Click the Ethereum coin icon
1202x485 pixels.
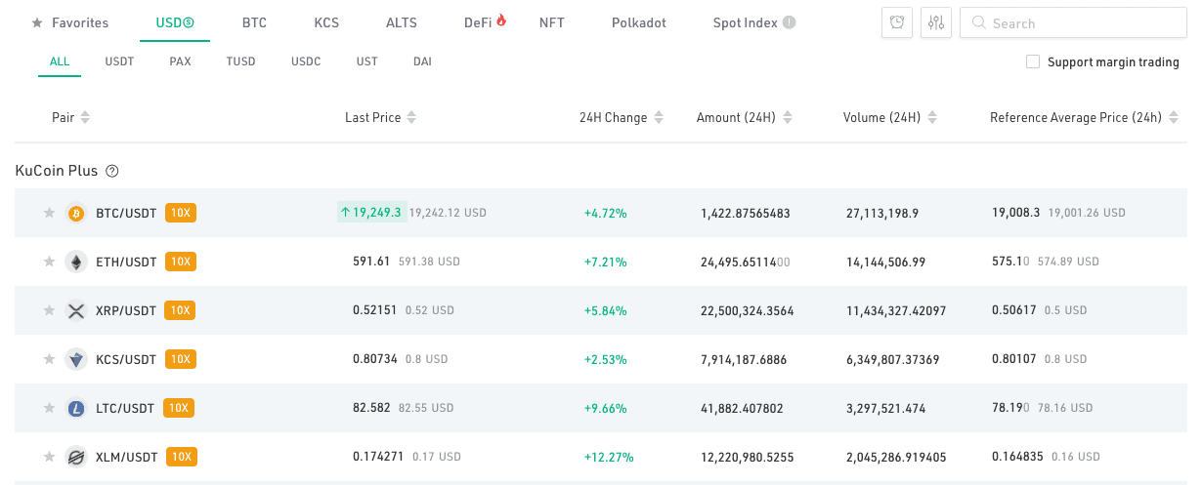pos(75,262)
